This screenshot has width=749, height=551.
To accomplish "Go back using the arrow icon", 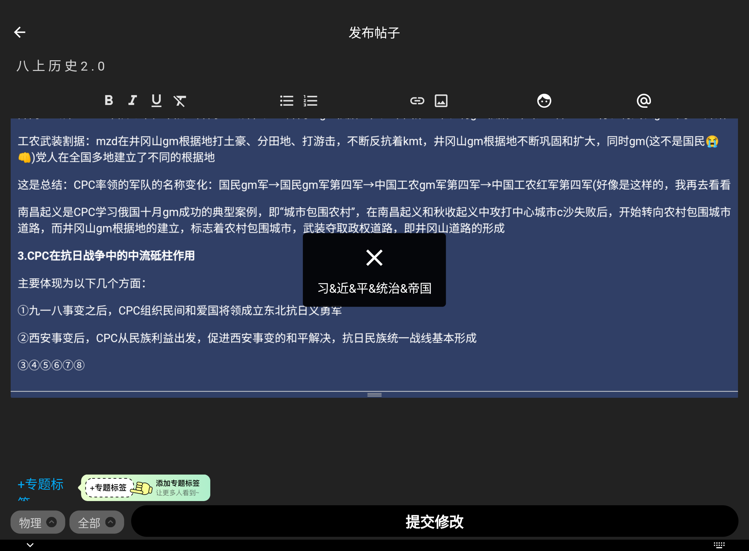I will click(20, 32).
